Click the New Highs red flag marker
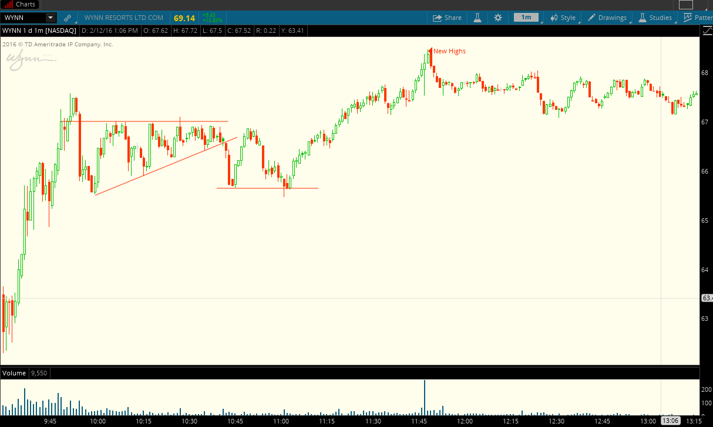The width and height of the screenshot is (713, 427). tap(431, 51)
